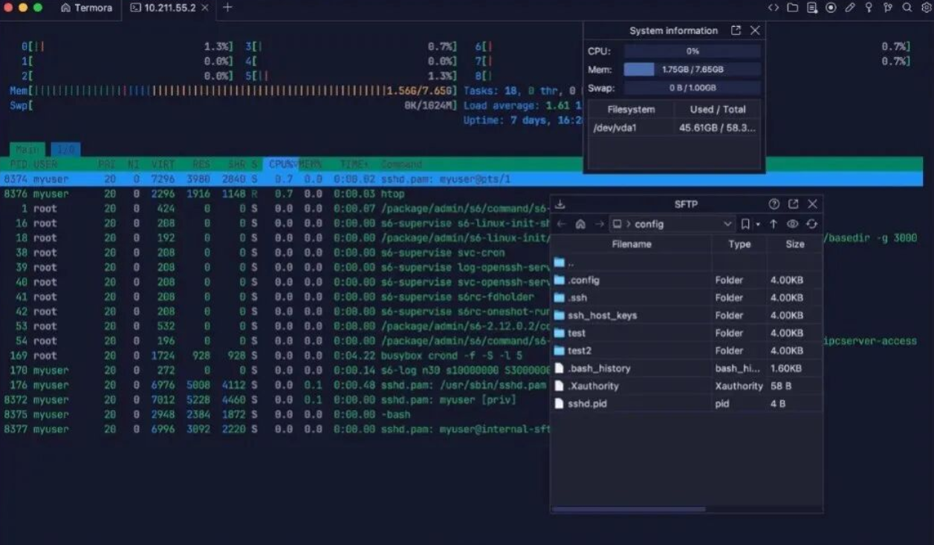The width and height of the screenshot is (934, 545).
Task: Select the sshd.pid file
Action: (x=687, y=404)
